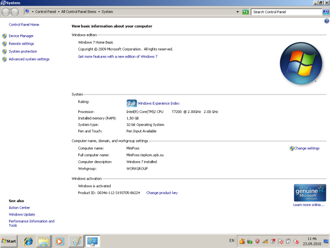Open the address bar history dropdown arrow

237,12
